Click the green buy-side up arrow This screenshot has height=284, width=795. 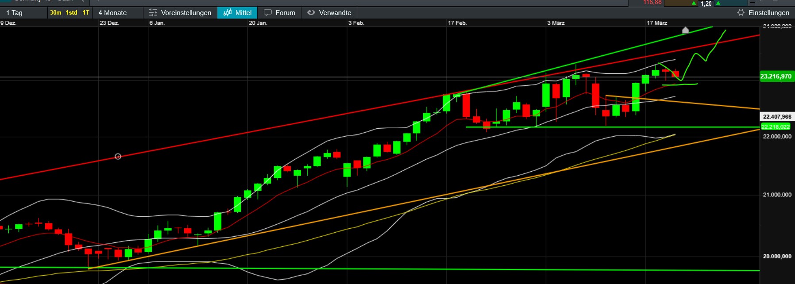(x=718, y=3)
